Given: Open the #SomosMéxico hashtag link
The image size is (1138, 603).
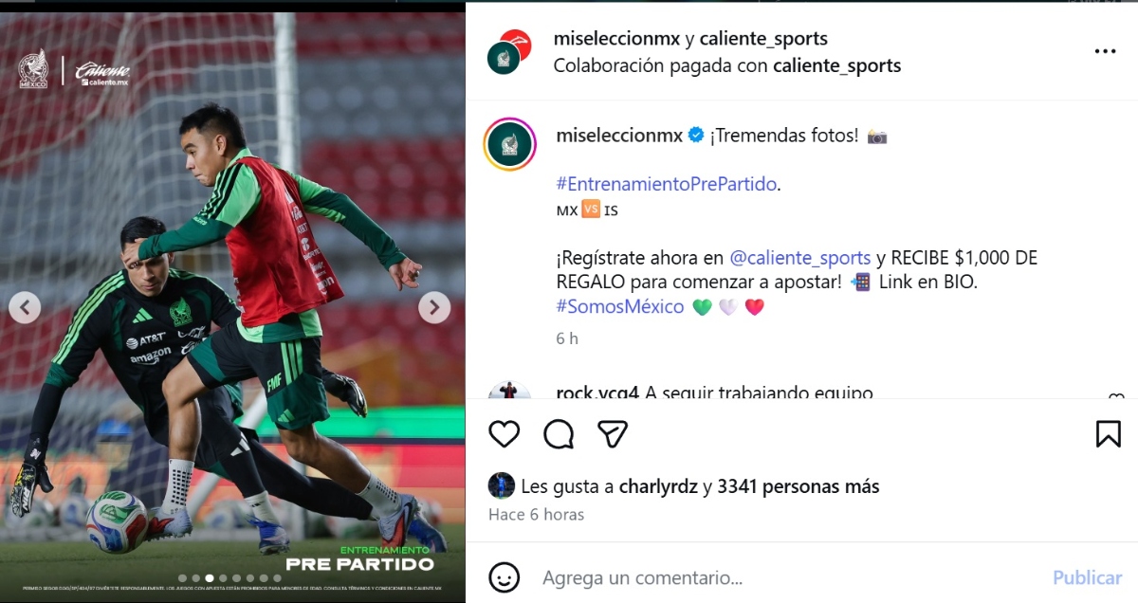Looking at the screenshot, I should tap(620, 307).
